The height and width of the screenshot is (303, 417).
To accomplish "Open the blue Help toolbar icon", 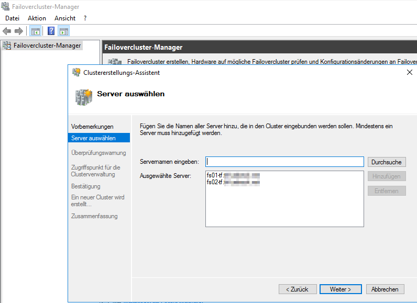I will [51, 31].
